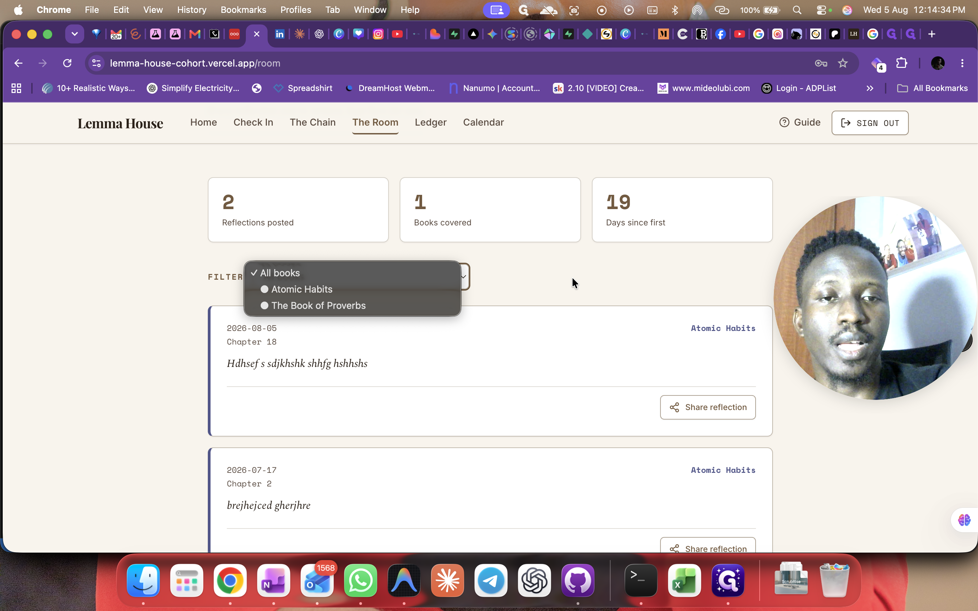The height and width of the screenshot is (611, 978).
Task: Switch to the LinkedIn tab
Action: [279, 34]
